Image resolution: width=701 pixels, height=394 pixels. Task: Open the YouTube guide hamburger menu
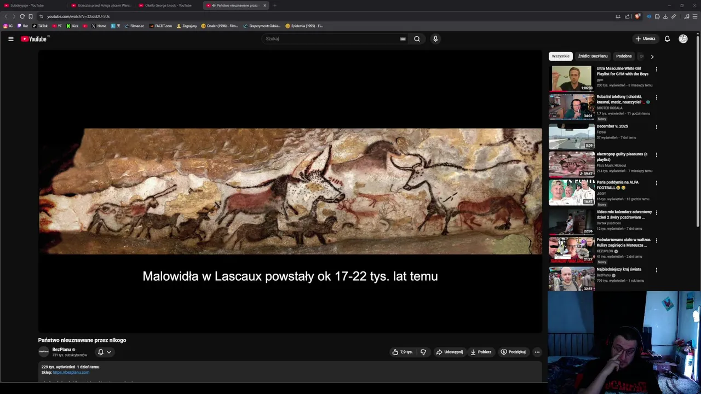coord(10,39)
